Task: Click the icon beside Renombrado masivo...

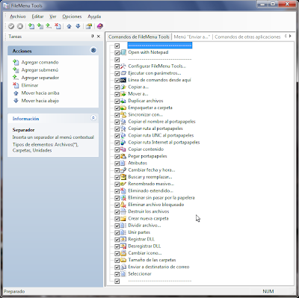Action: pos(123,184)
